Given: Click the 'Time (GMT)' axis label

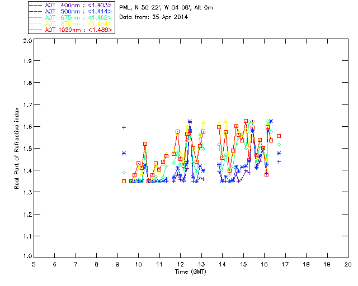Looking at the screenshot, I should [x=190, y=272].
